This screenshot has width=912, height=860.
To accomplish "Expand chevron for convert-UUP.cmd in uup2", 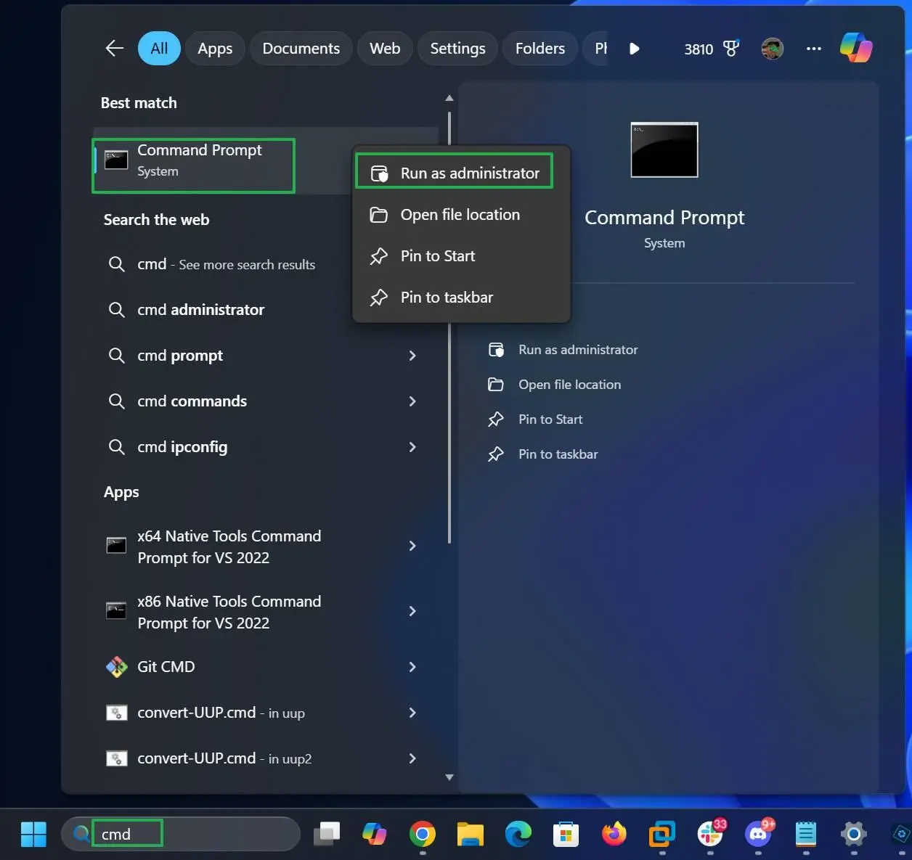I will 412,758.
